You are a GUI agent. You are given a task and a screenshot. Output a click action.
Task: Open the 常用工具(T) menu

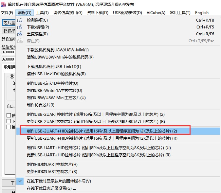point(180,13)
